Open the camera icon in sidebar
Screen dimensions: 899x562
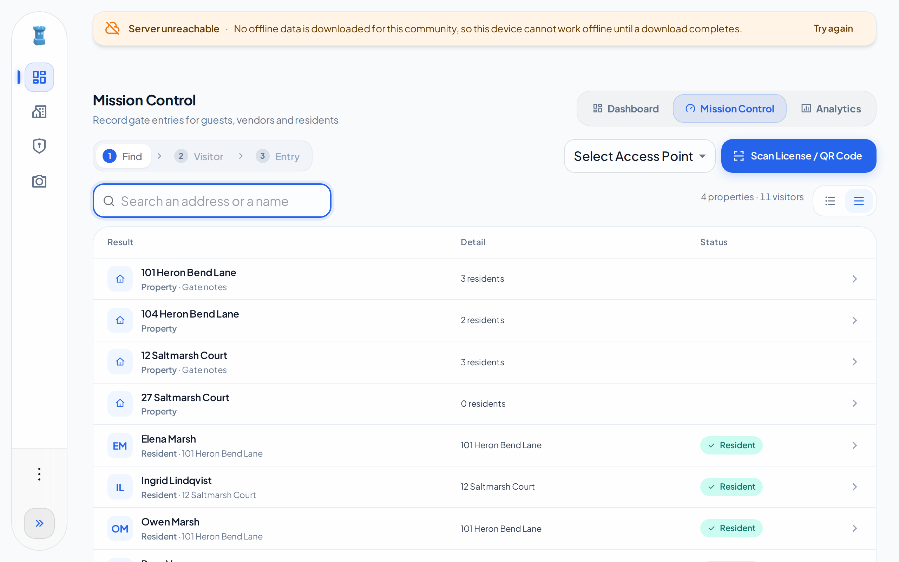pyautogui.click(x=39, y=181)
